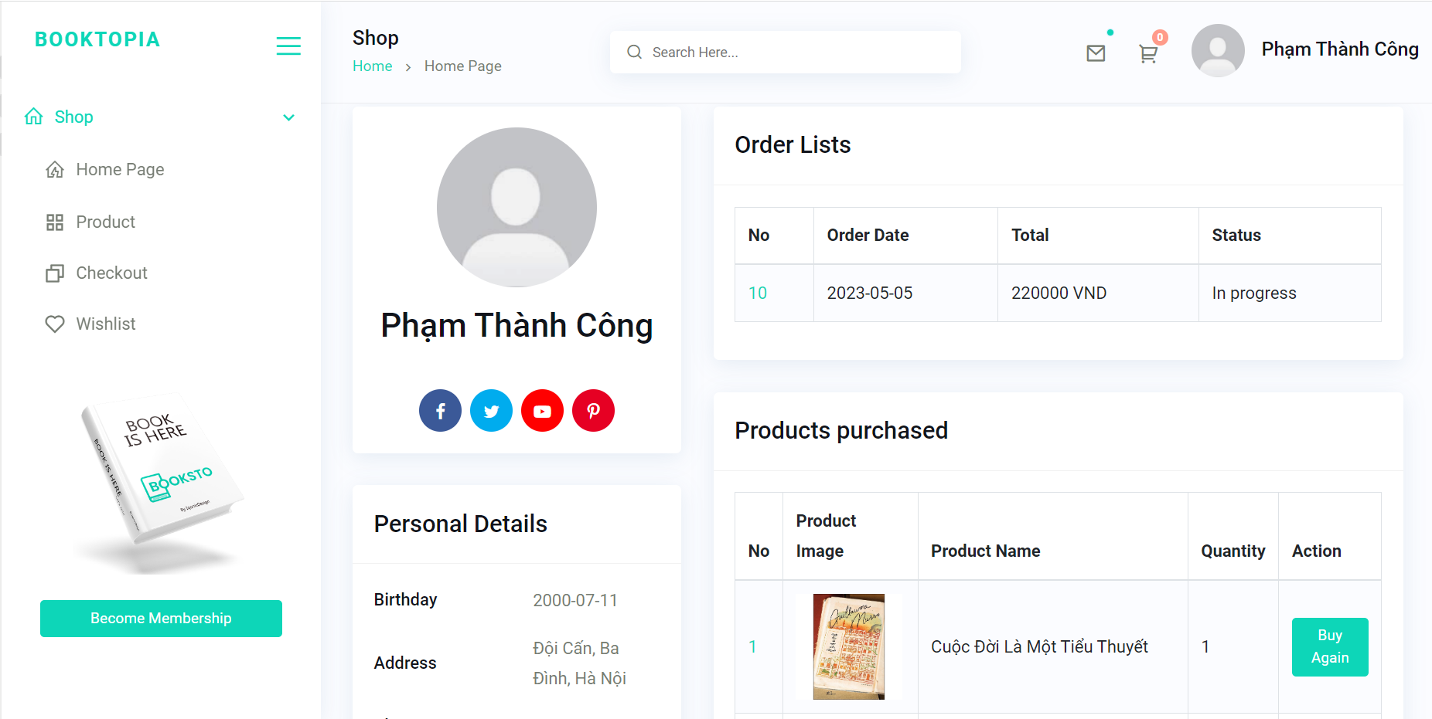Image resolution: width=1432 pixels, height=719 pixels.
Task: Click the Twitter bird icon
Action: click(491, 410)
